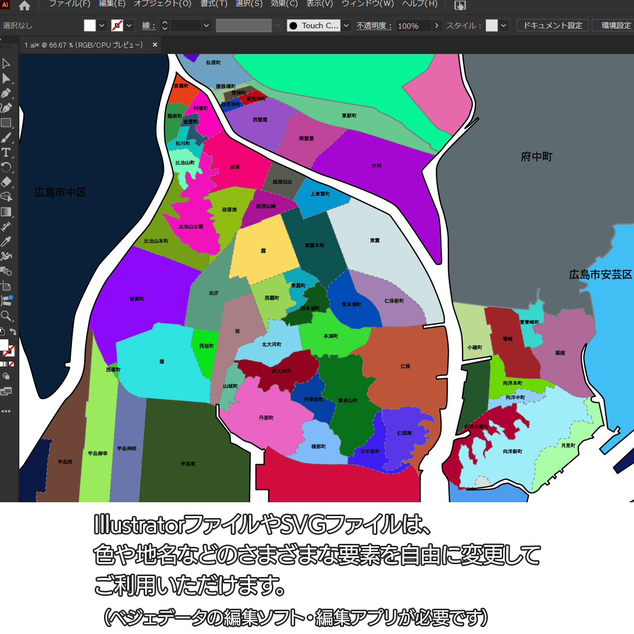Image resolution: width=634 pixels, height=634 pixels.
Task: Select the Selection tool arrow
Action: [6, 63]
